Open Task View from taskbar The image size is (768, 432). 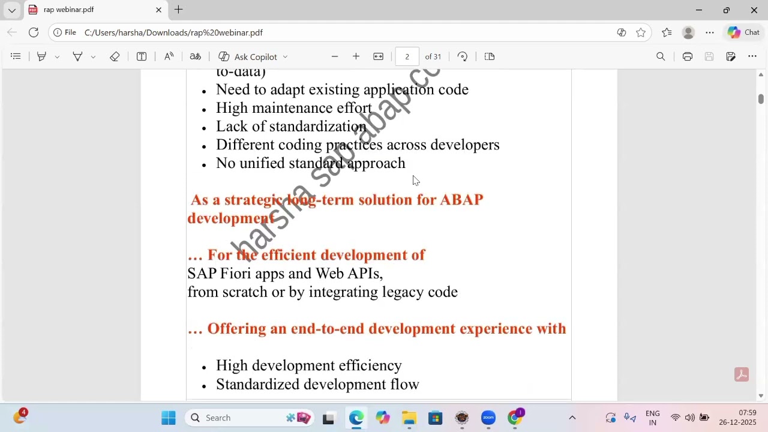(328, 418)
